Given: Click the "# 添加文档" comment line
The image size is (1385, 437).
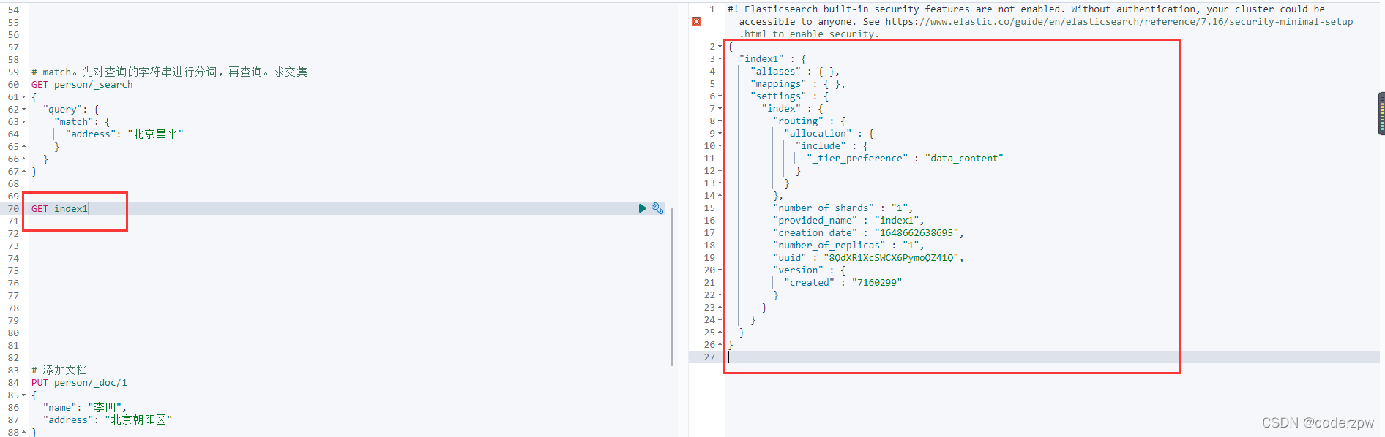Looking at the screenshot, I should [59, 370].
